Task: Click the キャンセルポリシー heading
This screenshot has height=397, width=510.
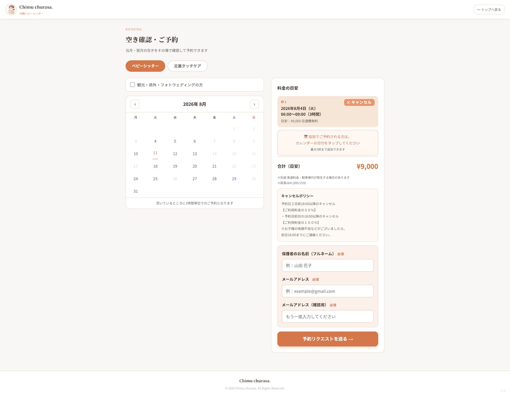Action: (x=297, y=196)
